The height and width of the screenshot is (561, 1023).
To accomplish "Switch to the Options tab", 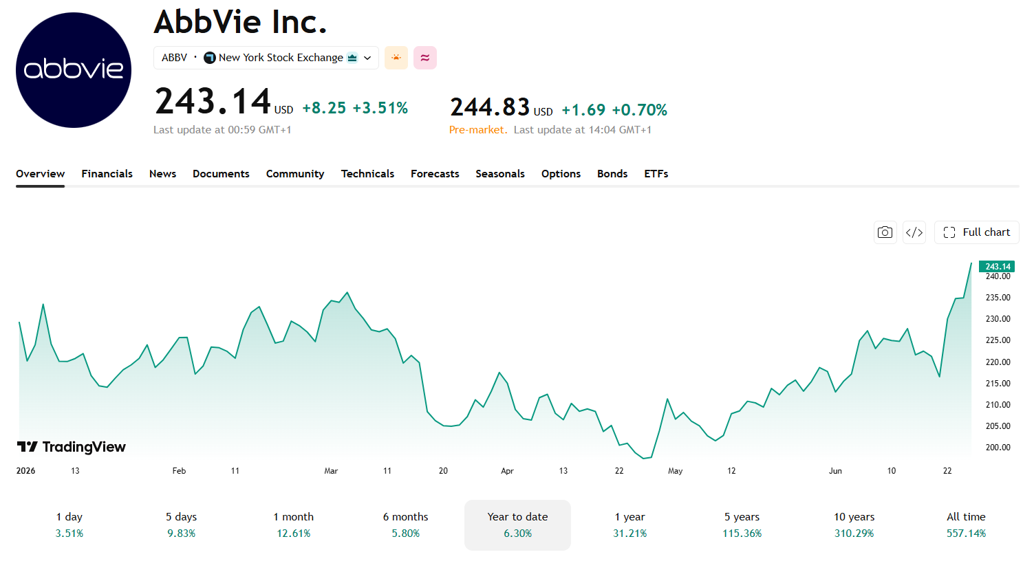I will tap(561, 174).
